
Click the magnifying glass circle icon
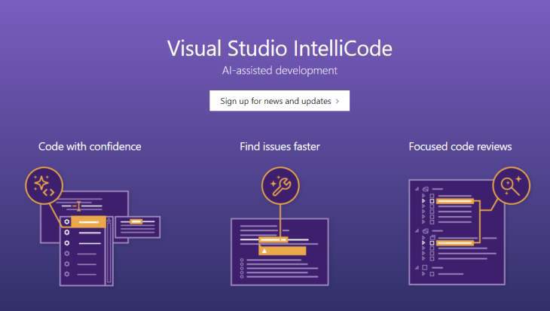[512, 186]
